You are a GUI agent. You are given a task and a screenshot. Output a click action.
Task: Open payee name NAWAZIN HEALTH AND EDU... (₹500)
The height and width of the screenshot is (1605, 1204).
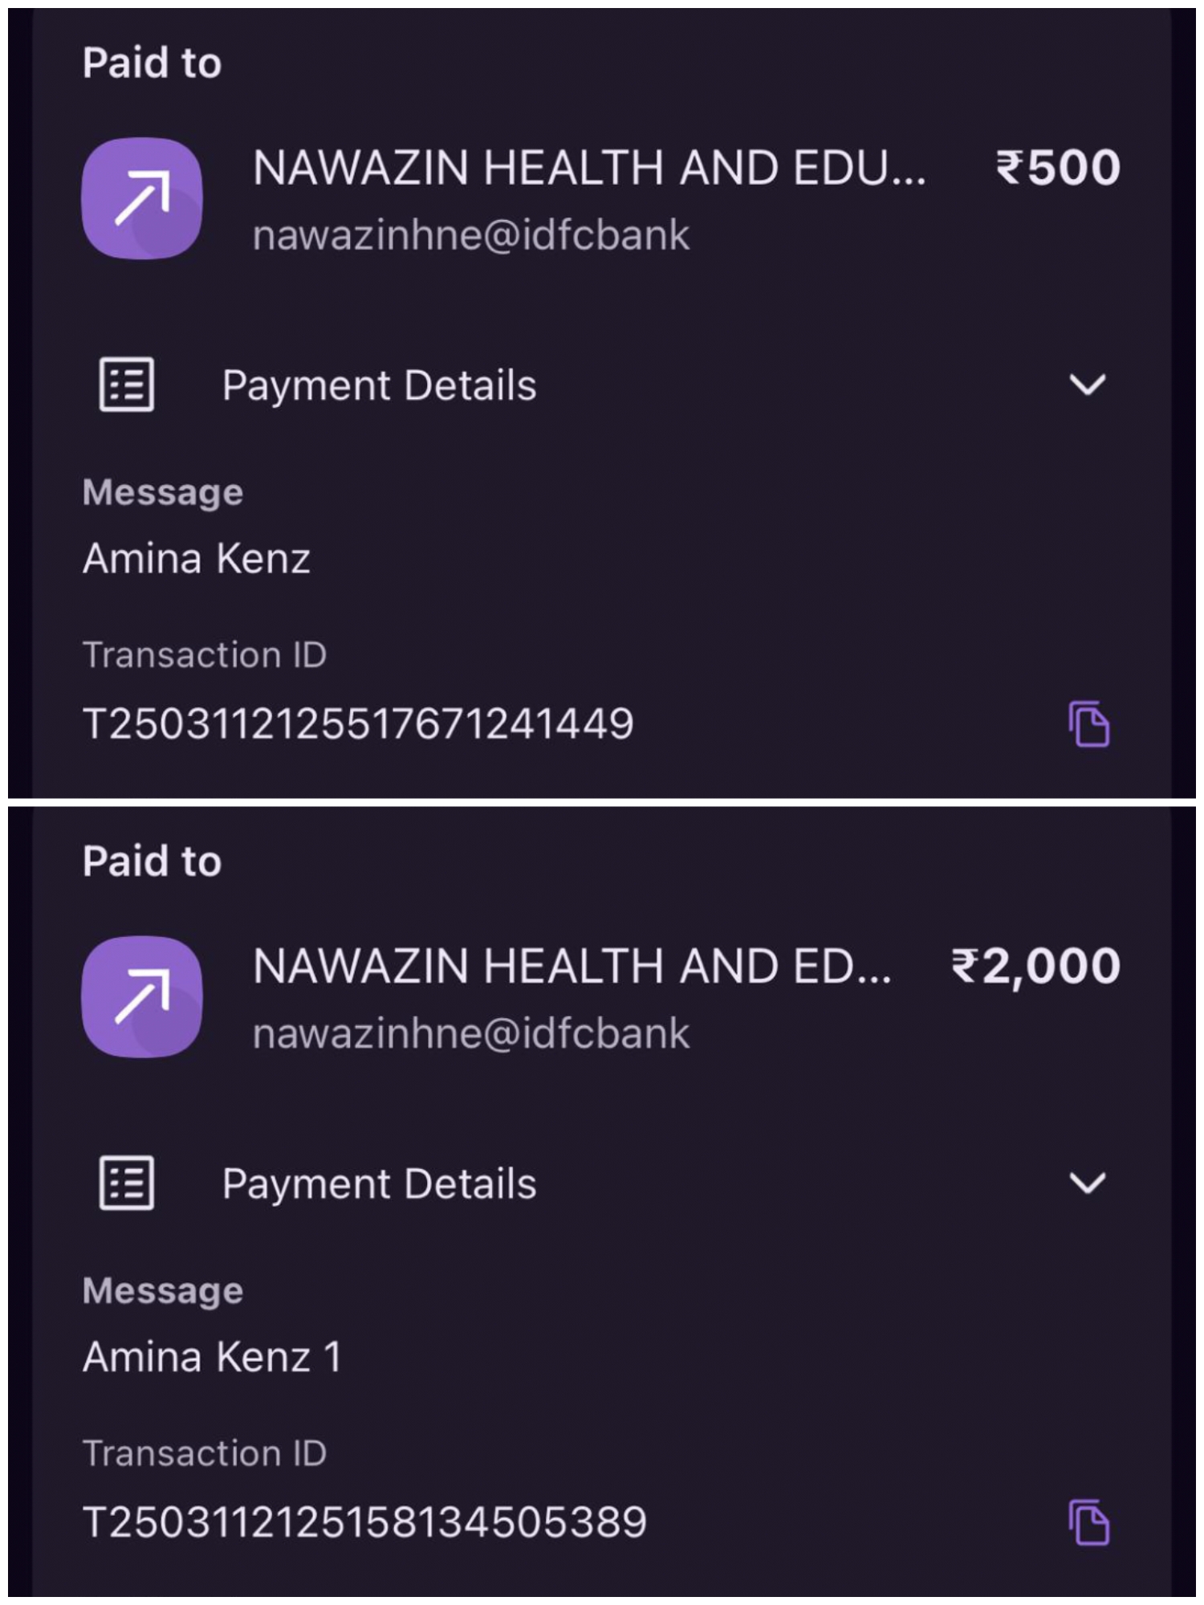pyautogui.click(x=589, y=168)
